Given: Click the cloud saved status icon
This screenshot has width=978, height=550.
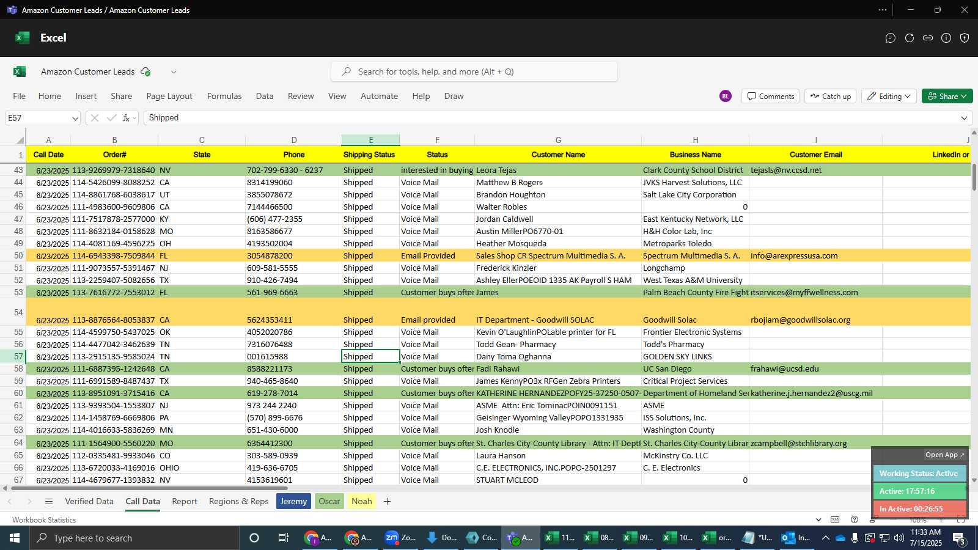Looking at the screenshot, I should point(145,71).
